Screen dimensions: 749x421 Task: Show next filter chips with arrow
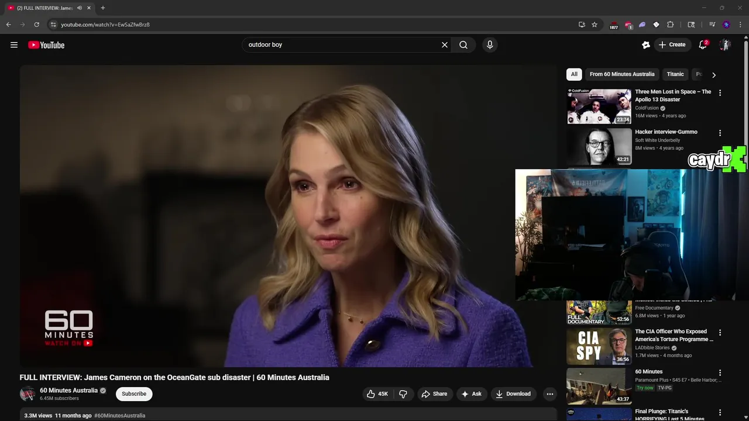click(x=713, y=75)
